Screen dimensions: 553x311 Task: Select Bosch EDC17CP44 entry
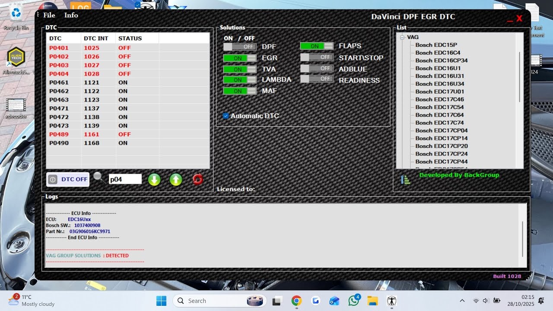pyautogui.click(x=441, y=162)
